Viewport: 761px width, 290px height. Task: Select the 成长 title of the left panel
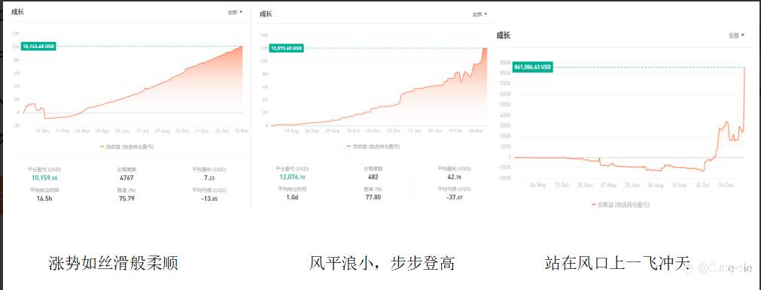(17, 11)
